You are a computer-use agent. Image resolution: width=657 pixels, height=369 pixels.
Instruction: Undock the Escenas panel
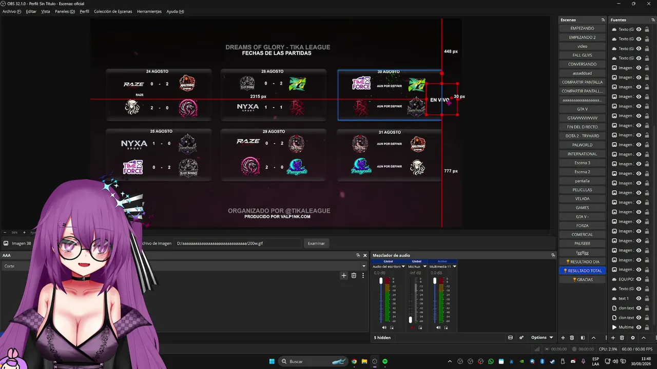pos(603,20)
